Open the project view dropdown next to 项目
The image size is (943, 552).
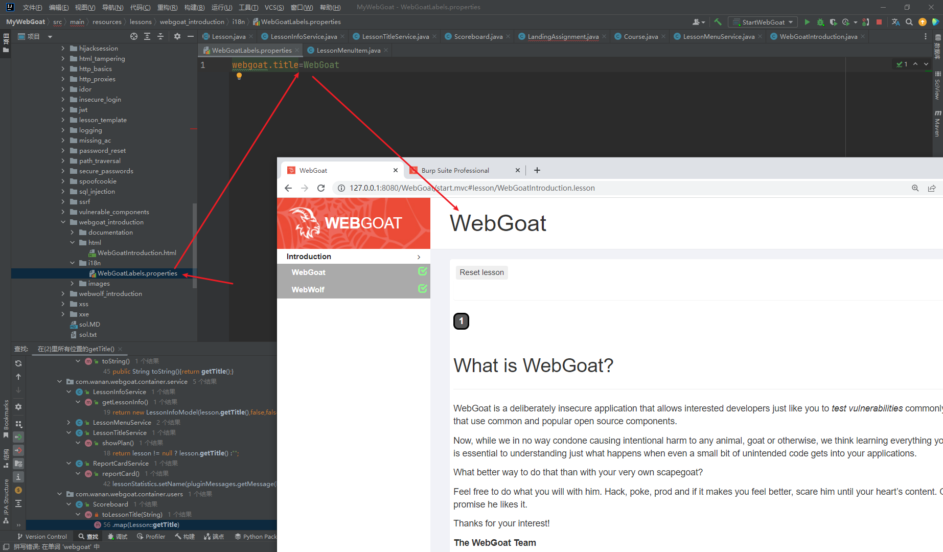(50, 36)
